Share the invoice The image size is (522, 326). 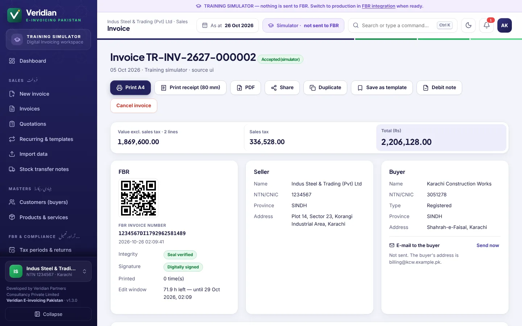pos(282,88)
